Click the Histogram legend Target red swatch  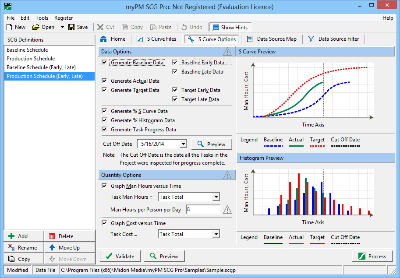click(x=317, y=243)
